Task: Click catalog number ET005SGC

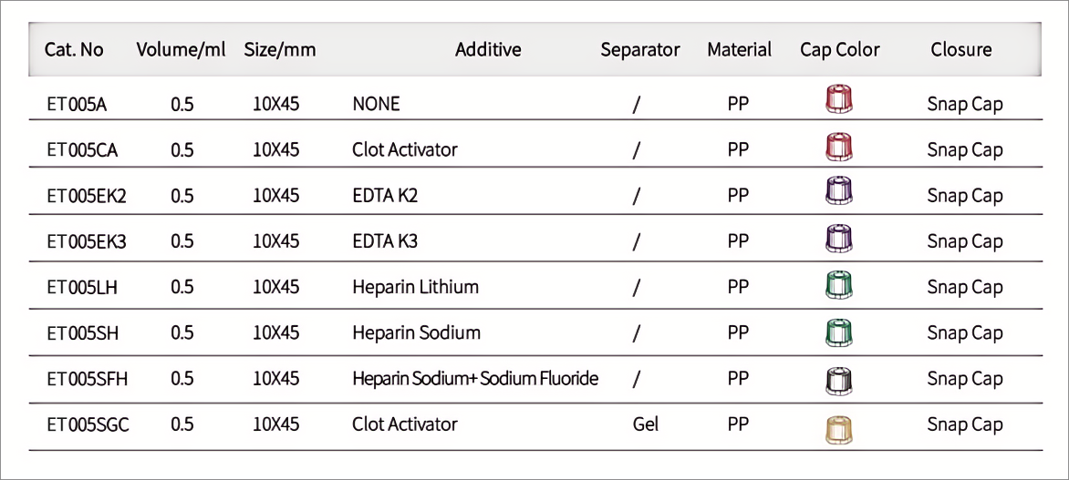Action: [x=88, y=424]
